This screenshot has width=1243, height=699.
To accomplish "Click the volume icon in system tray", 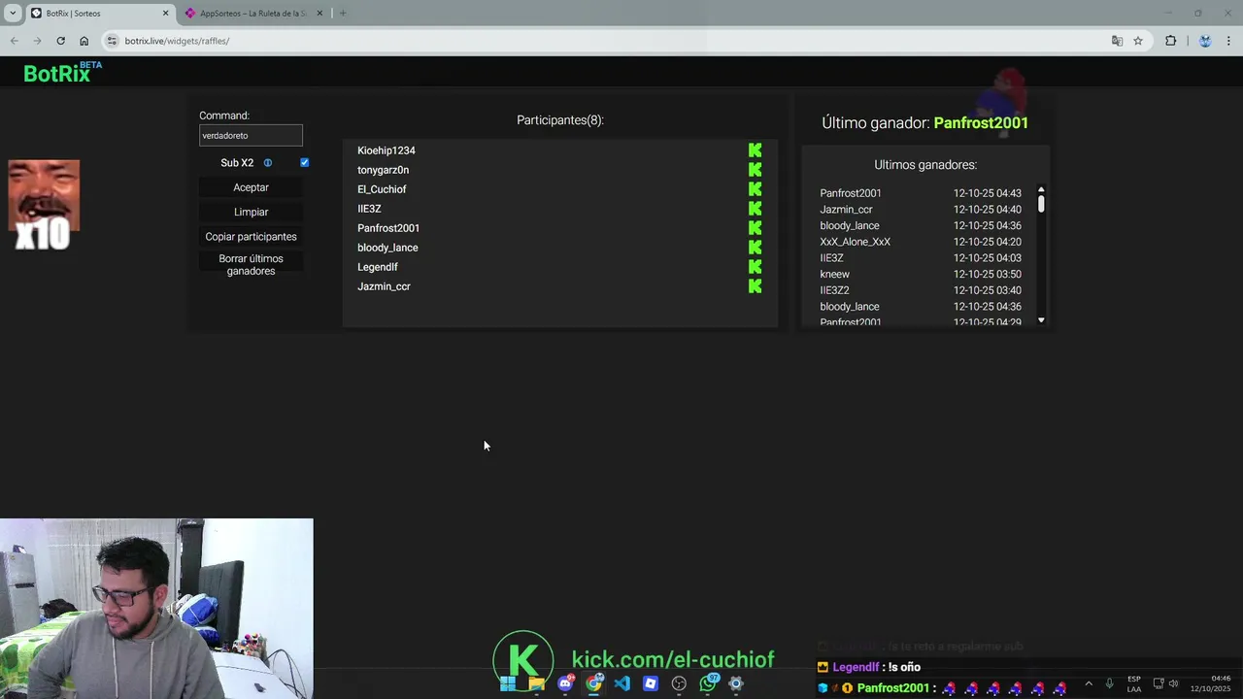I will click(1173, 683).
